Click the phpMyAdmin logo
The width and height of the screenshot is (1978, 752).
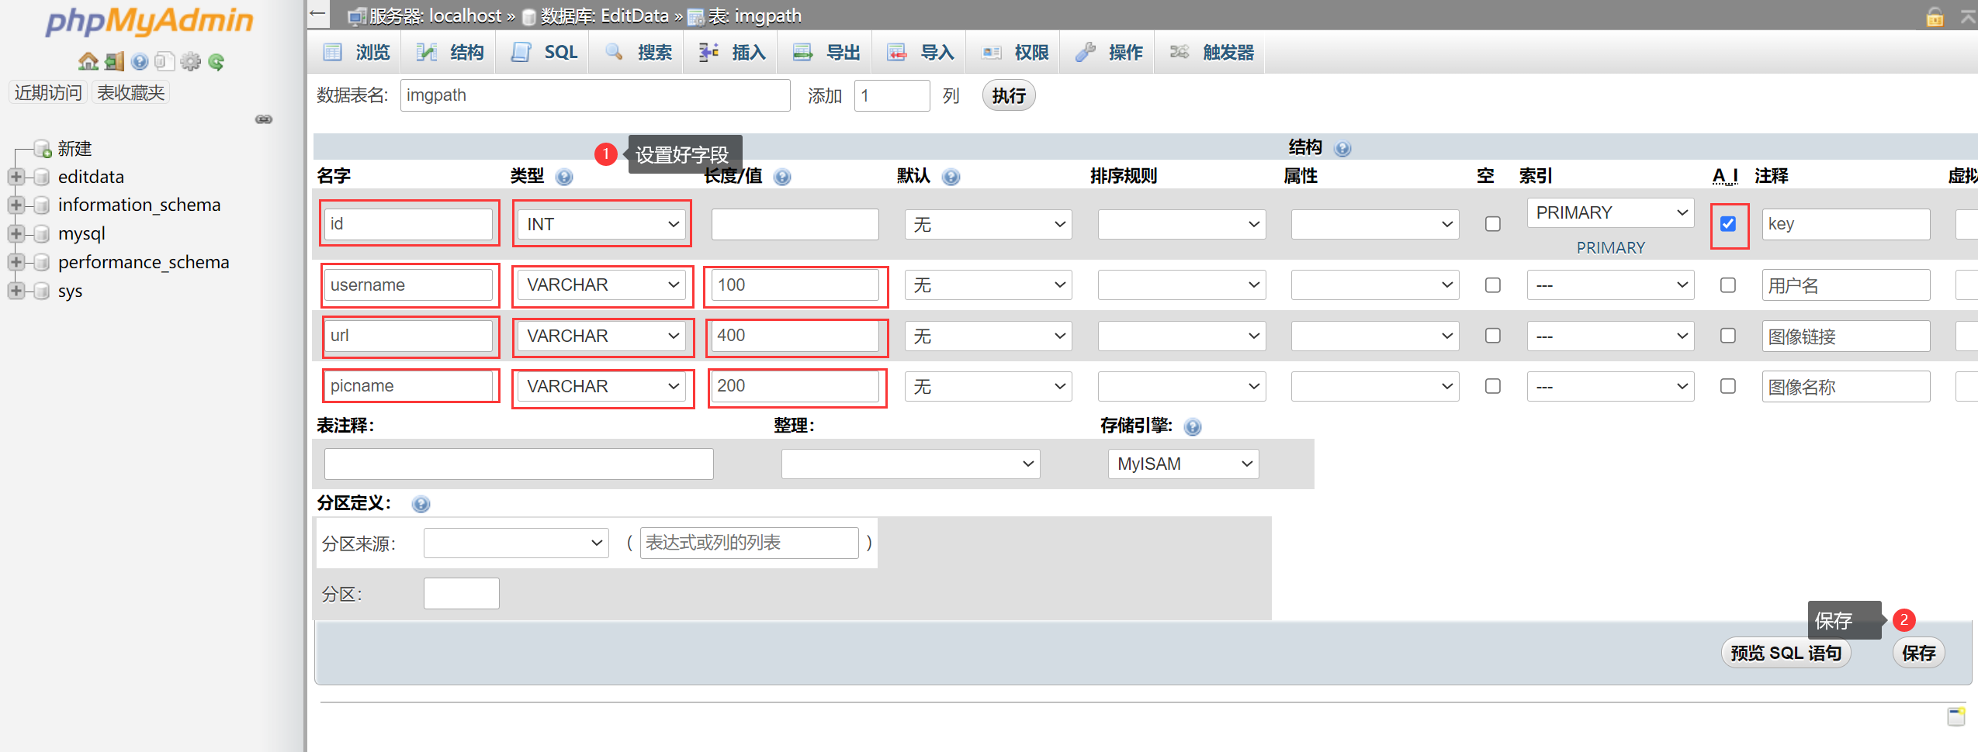[149, 21]
